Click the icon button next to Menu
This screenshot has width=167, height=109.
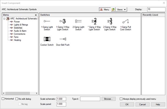pos(113,9)
